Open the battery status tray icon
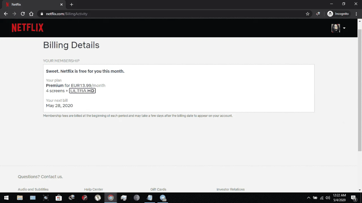The image size is (362, 203). coord(315,198)
